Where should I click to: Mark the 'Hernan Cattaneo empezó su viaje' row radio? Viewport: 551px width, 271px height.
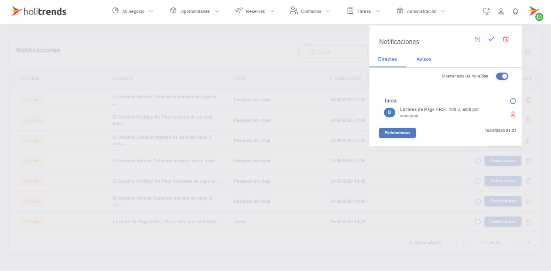[478, 161]
